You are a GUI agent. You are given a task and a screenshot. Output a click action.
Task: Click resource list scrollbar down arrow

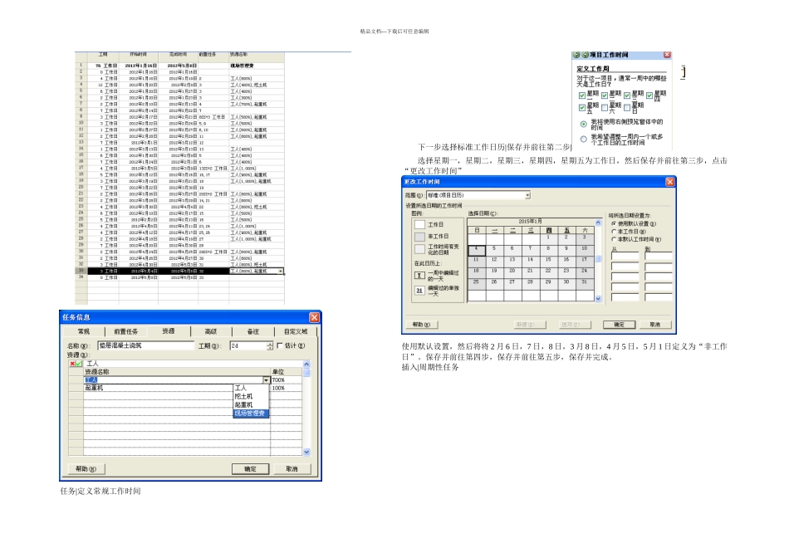(x=306, y=452)
